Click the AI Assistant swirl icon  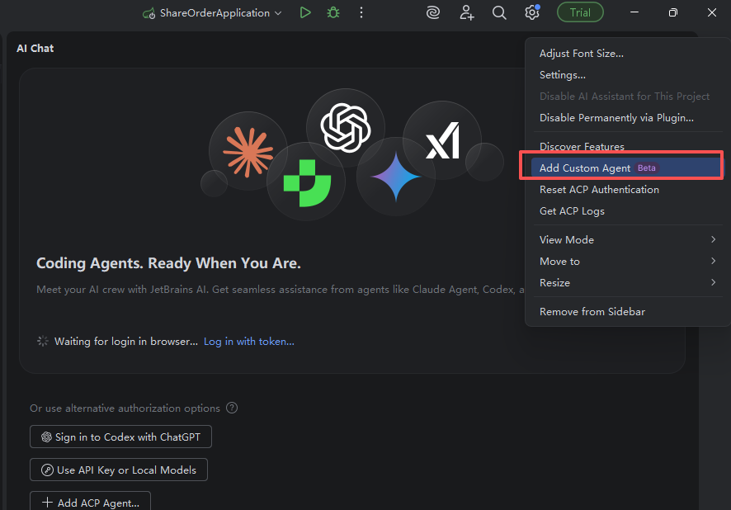tap(433, 12)
